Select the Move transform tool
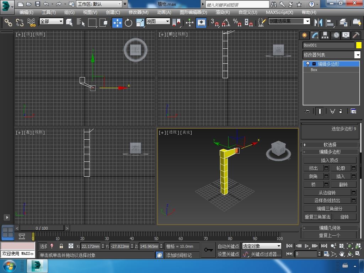The height and width of the screenshot is (273, 364). click(x=117, y=22)
